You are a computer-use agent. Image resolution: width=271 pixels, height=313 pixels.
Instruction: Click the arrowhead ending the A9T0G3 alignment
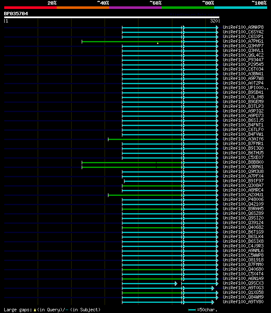tap(213, 288)
